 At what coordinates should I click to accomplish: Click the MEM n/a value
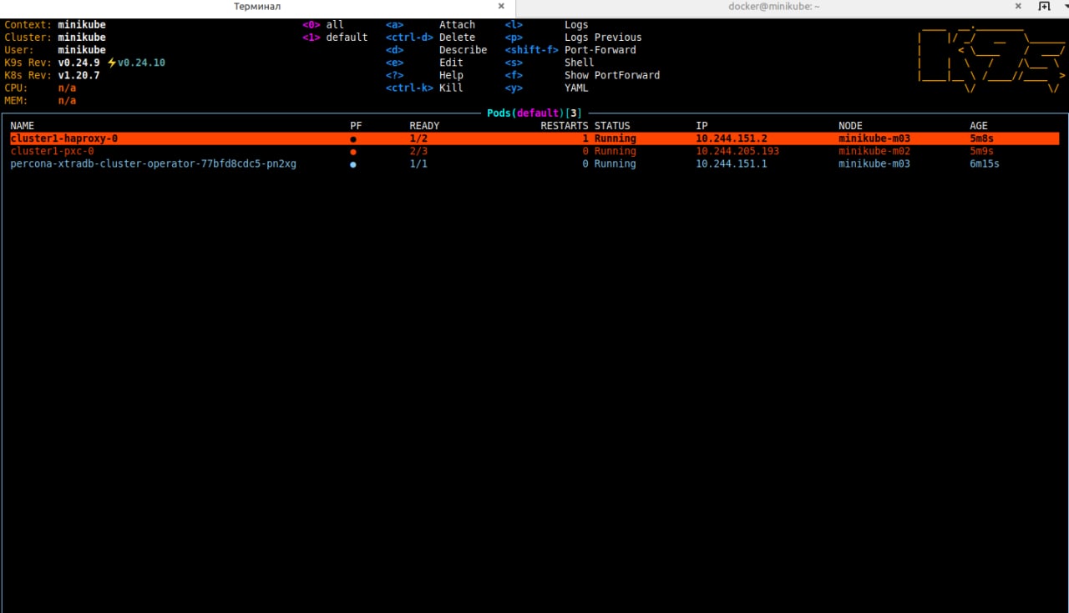click(67, 100)
